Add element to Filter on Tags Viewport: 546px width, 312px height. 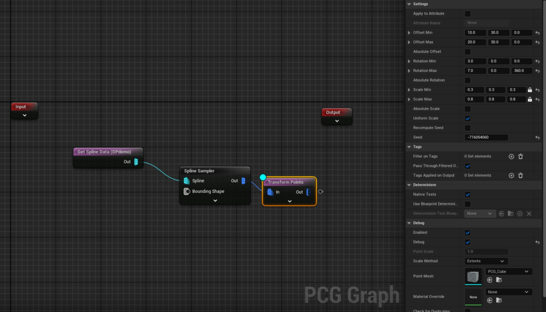(x=511, y=157)
